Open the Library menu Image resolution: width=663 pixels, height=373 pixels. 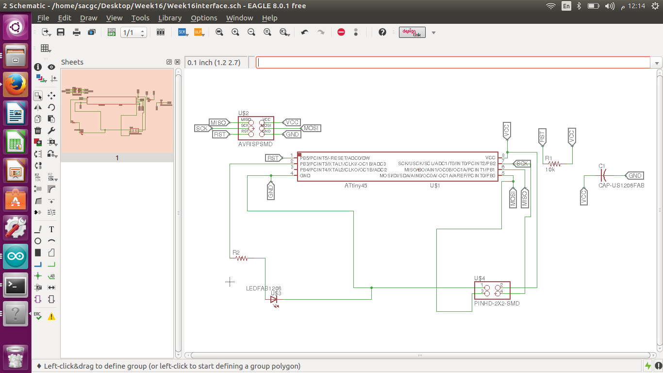(170, 18)
